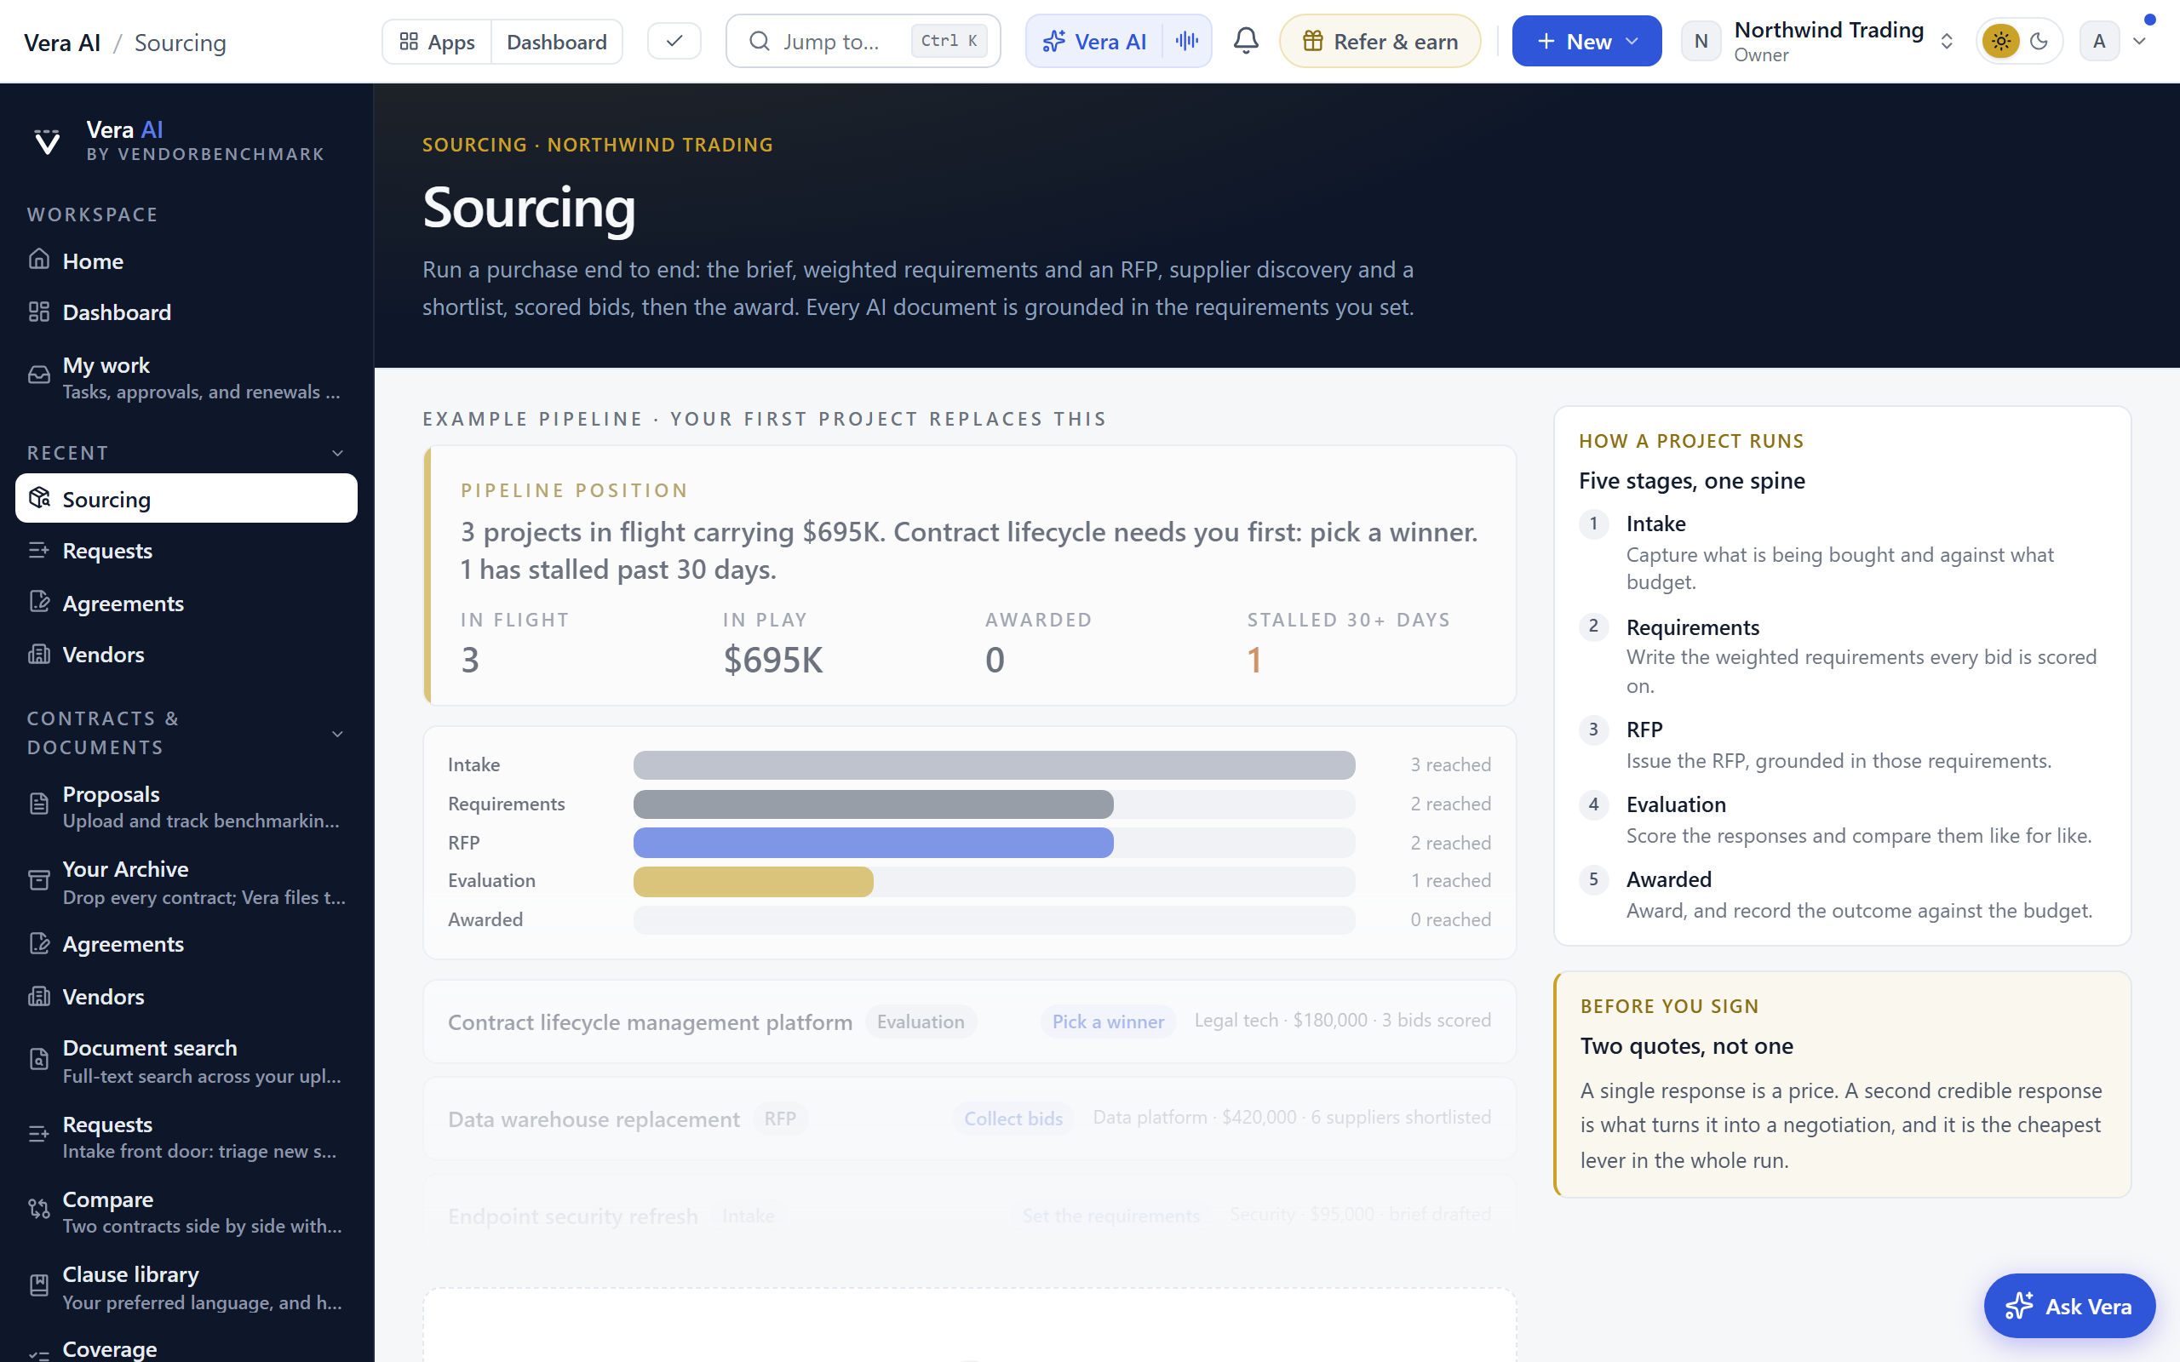Image resolution: width=2180 pixels, height=1362 pixels.
Task: Open the notifications bell
Action: (1246, 41)
